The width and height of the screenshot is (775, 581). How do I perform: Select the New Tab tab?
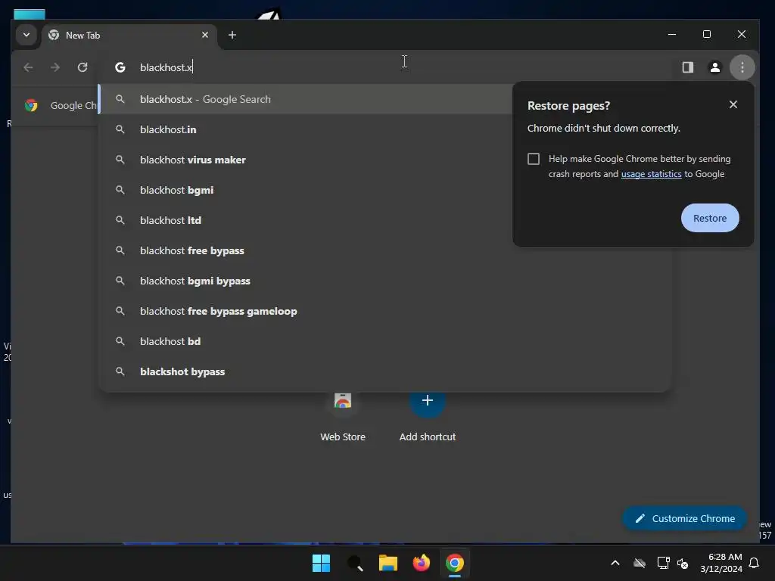tap(129, 36)
